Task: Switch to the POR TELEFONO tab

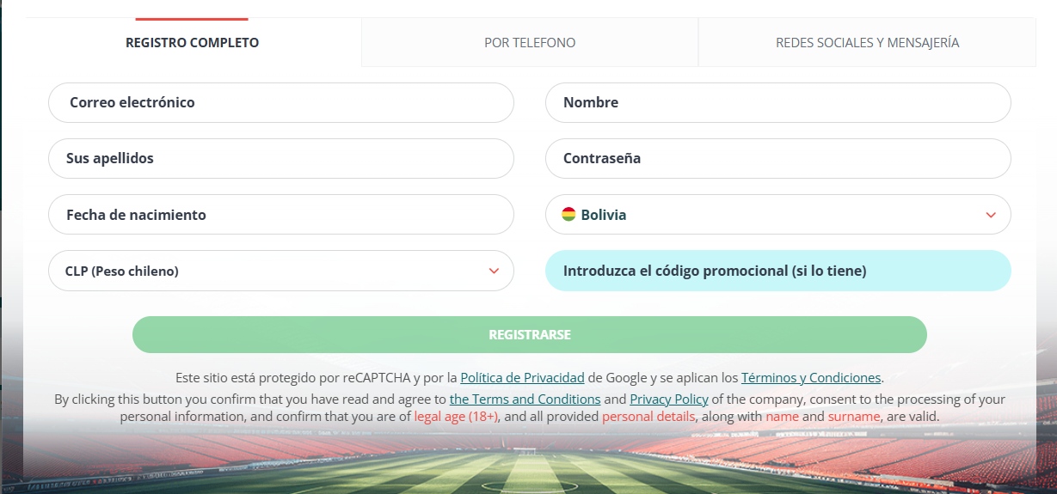Action: point(530,42)
